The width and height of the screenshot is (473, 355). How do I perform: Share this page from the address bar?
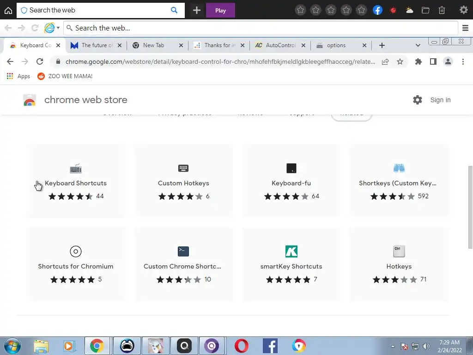coord(385,61)
